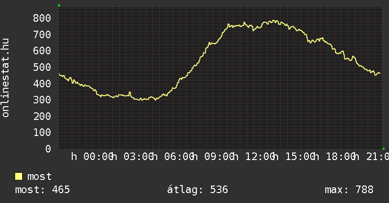Click the 0 y-axis label

pos(48,149)
